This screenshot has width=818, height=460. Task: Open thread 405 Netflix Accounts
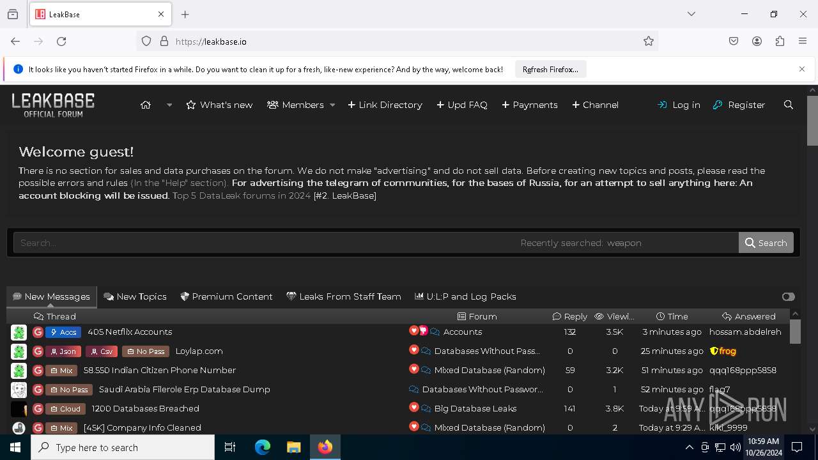coord(130,332)
